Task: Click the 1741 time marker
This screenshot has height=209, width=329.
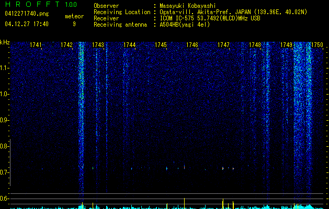Action: (36, 44)
